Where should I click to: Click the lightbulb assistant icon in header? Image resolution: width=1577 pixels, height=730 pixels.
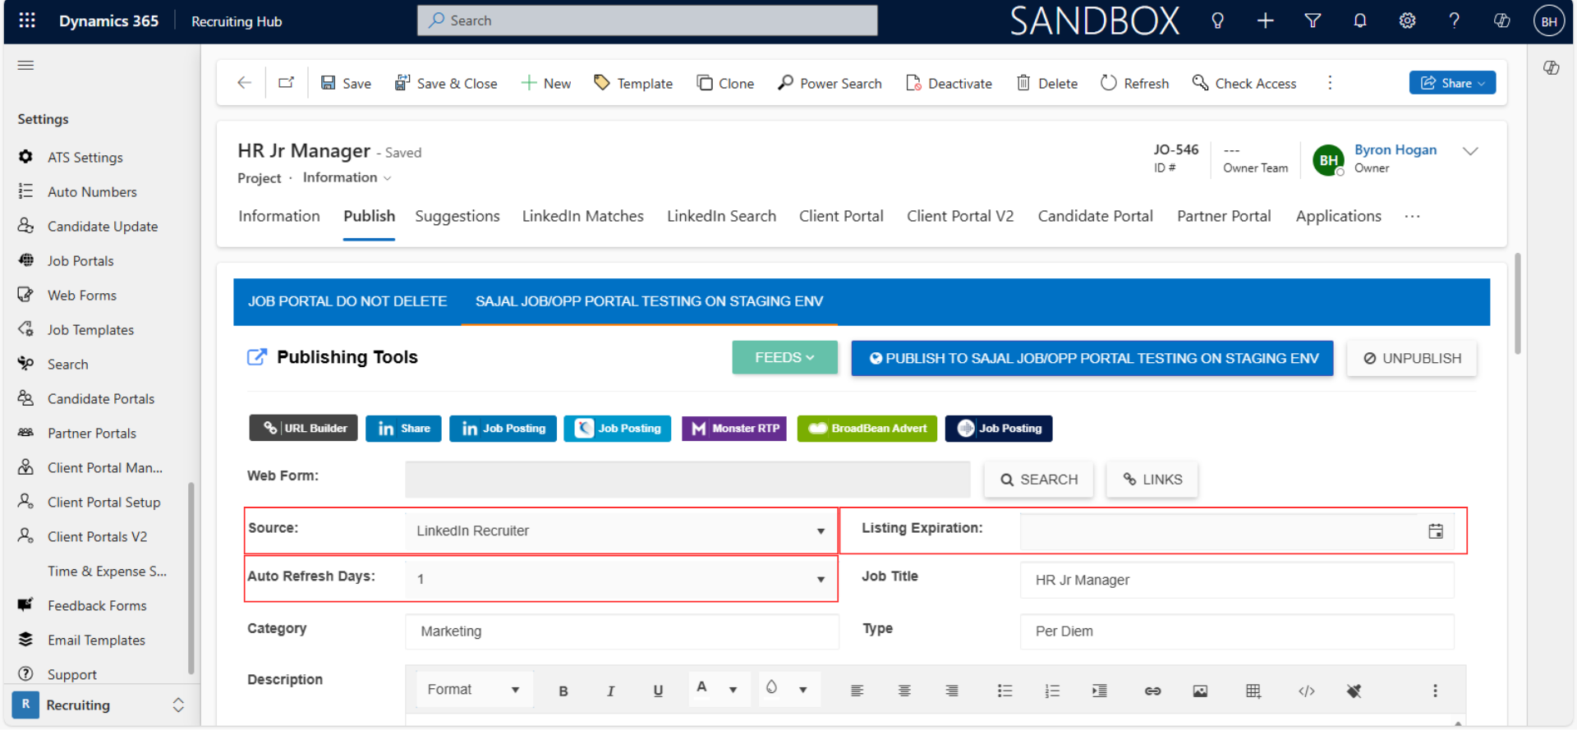1217,21
